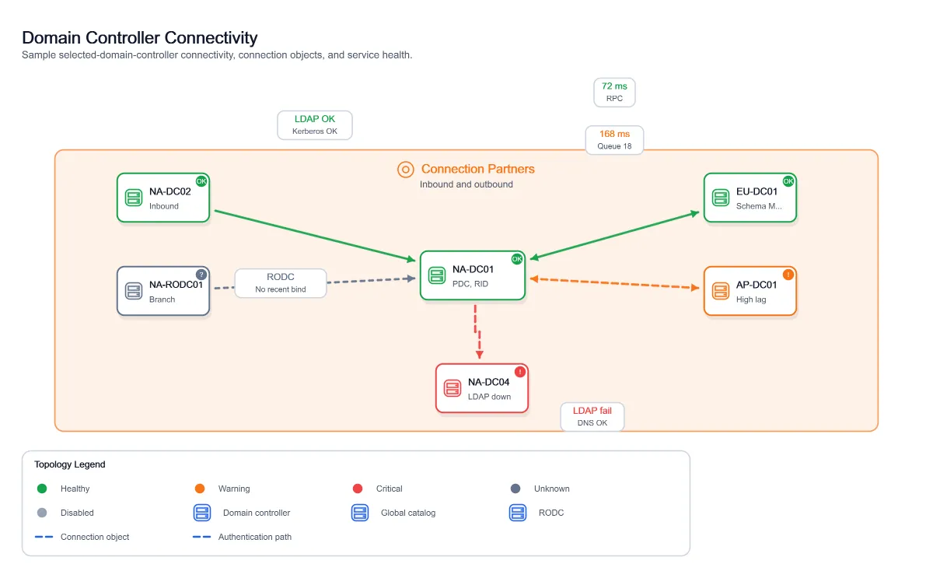Click the Critical legend label
The image size is (933, 578).
390,489
